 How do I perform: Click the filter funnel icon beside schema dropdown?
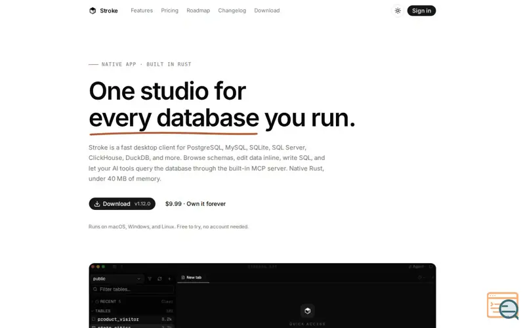pyautogui.click(x=150, y=279)
